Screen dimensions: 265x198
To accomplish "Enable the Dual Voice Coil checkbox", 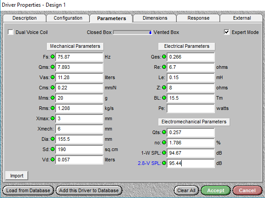I will click(x=10, y=32).
